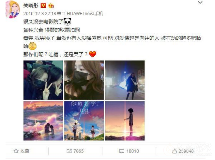The width and height of the screenshot is (215, 160).
Task: Open the night street photo thumbnail
Action: [125, 80]
